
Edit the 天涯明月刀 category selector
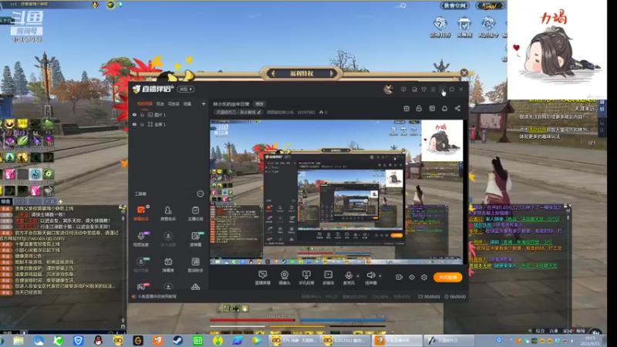238,112
